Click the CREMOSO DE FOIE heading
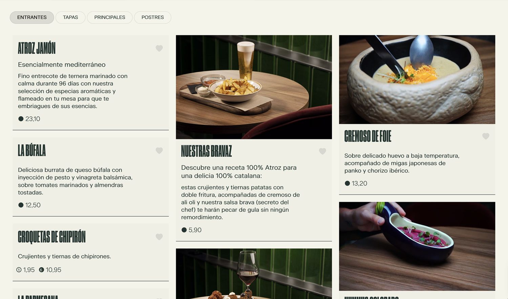The width and height of the screenshot is (508, 299). [368, 136]
